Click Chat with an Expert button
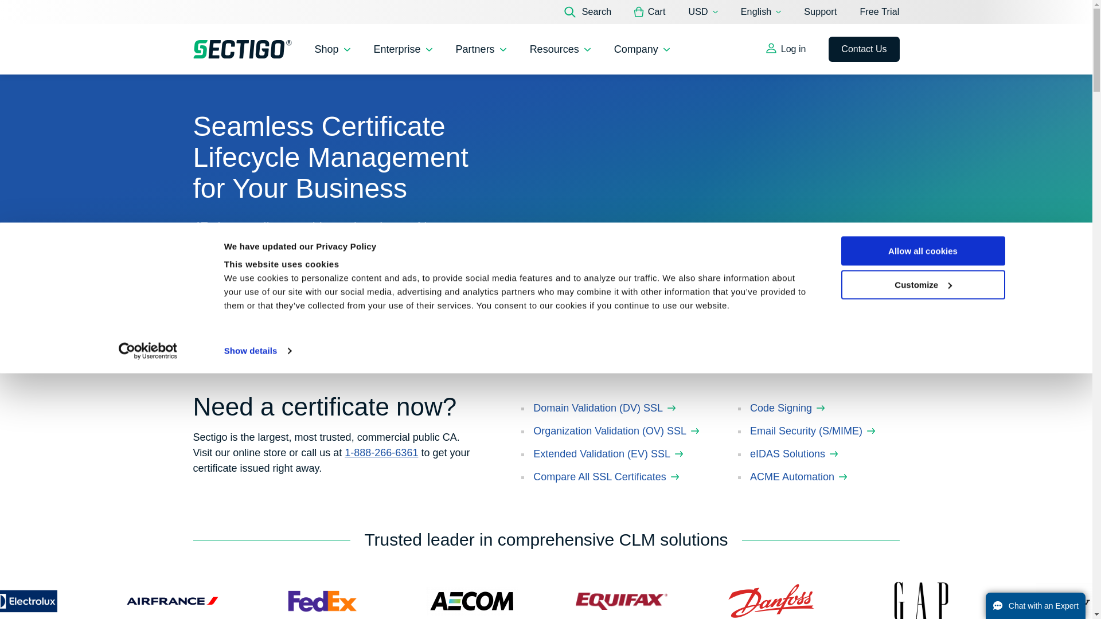This screenshot has width=1101, height=619. coord(1035,606)
